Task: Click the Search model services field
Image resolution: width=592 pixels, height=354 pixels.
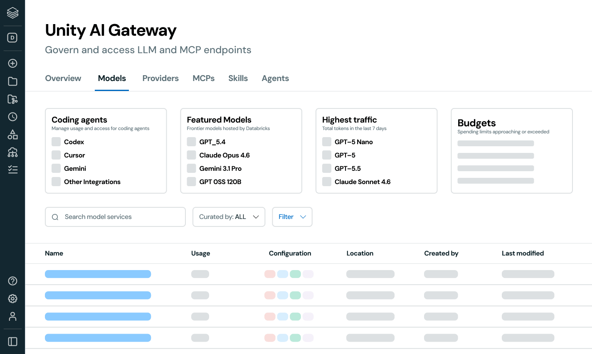Action: [115, 217]
